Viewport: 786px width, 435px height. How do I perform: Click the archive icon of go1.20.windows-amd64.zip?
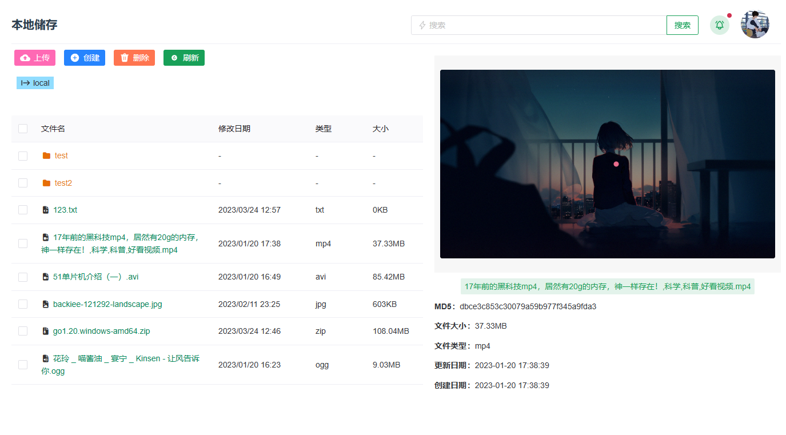46,331
